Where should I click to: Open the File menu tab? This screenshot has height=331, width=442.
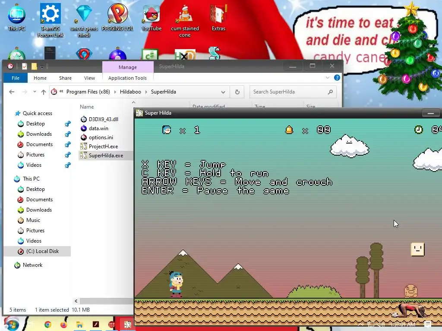coord(16,78)
